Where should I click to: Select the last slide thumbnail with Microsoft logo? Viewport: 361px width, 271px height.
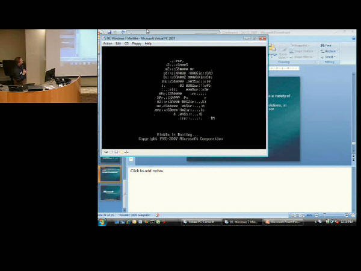(110, 193)
